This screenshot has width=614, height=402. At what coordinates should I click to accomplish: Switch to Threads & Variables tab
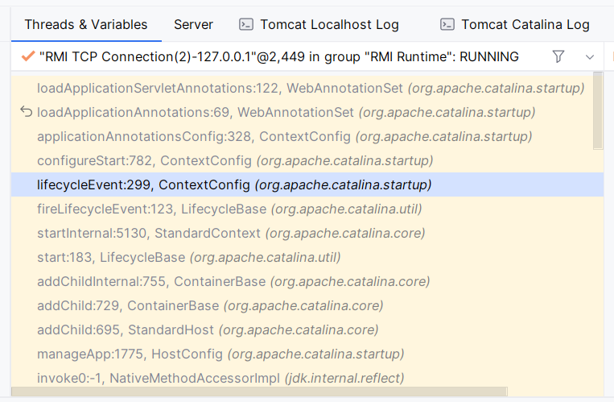tap(86, 24)
